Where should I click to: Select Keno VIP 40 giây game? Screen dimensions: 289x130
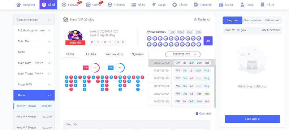pos(34,117)
